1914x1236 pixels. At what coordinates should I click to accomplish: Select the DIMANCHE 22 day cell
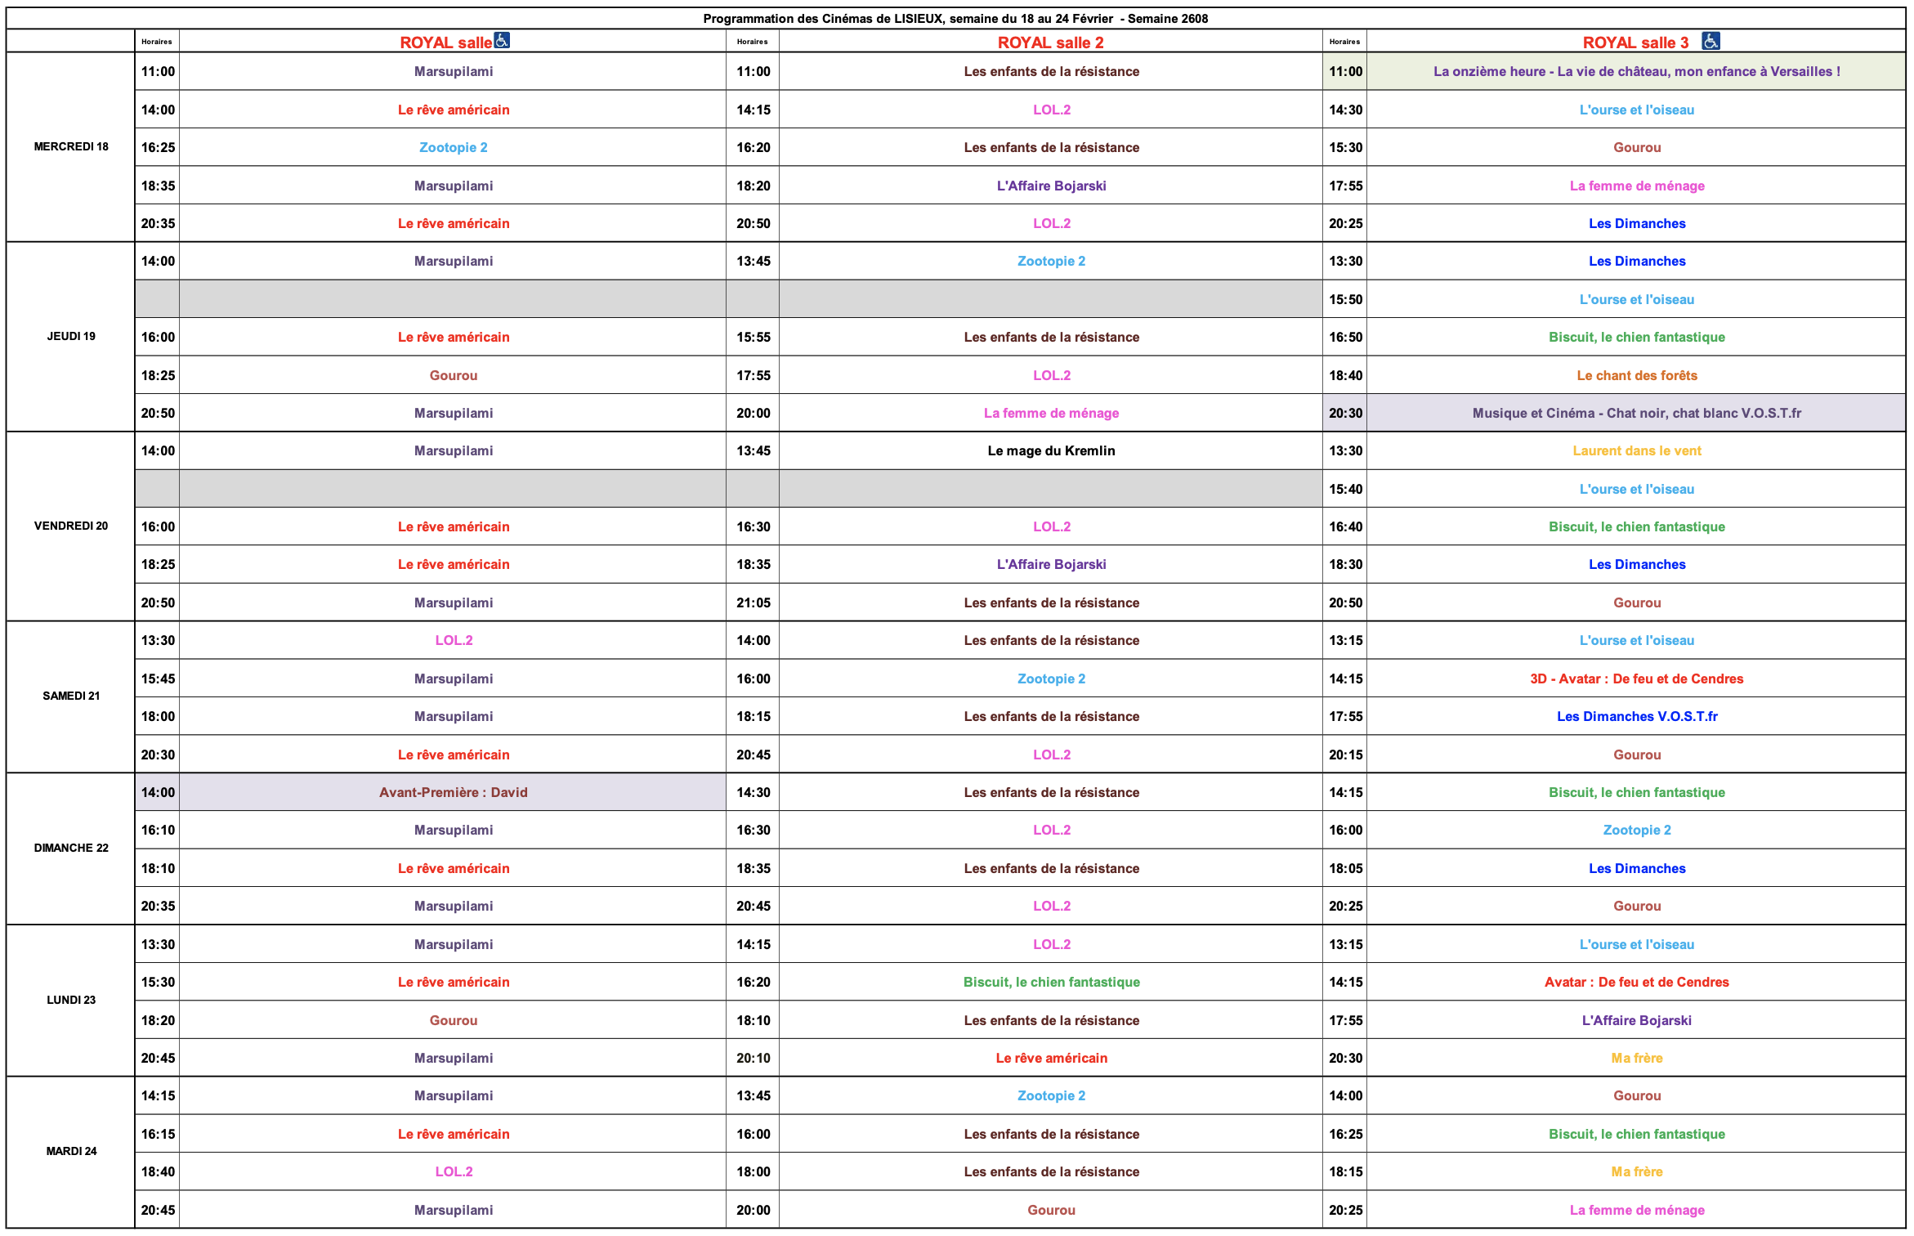click(71, 849)
